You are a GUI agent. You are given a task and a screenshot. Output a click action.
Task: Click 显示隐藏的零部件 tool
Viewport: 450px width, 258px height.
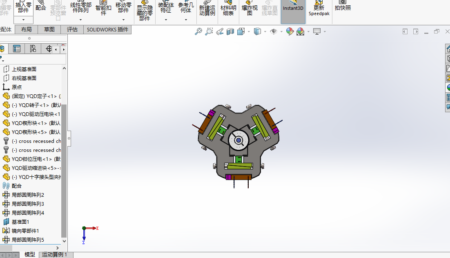[145, 10]
